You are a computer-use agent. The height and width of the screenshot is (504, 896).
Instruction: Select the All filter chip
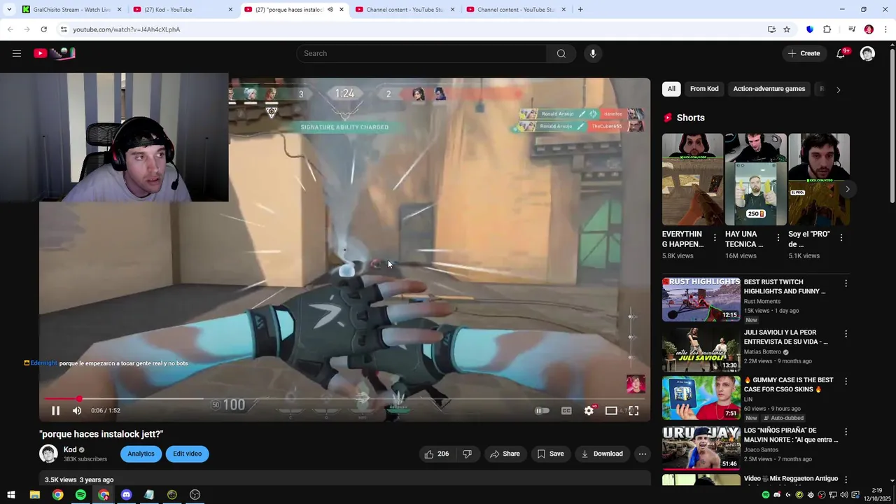coord(671,89)
